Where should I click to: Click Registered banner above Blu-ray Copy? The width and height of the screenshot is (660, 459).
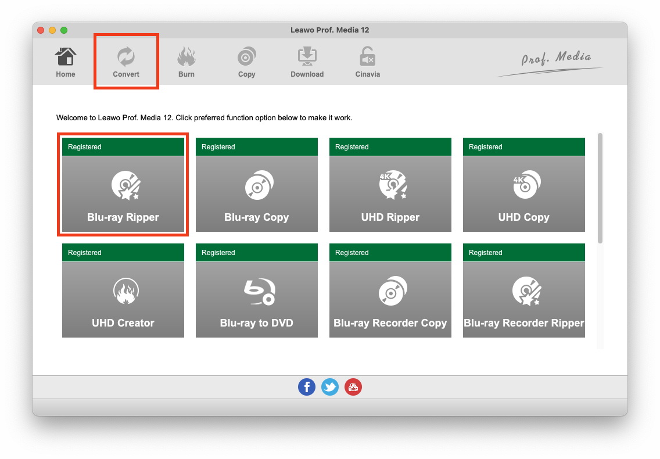point(257,146)
